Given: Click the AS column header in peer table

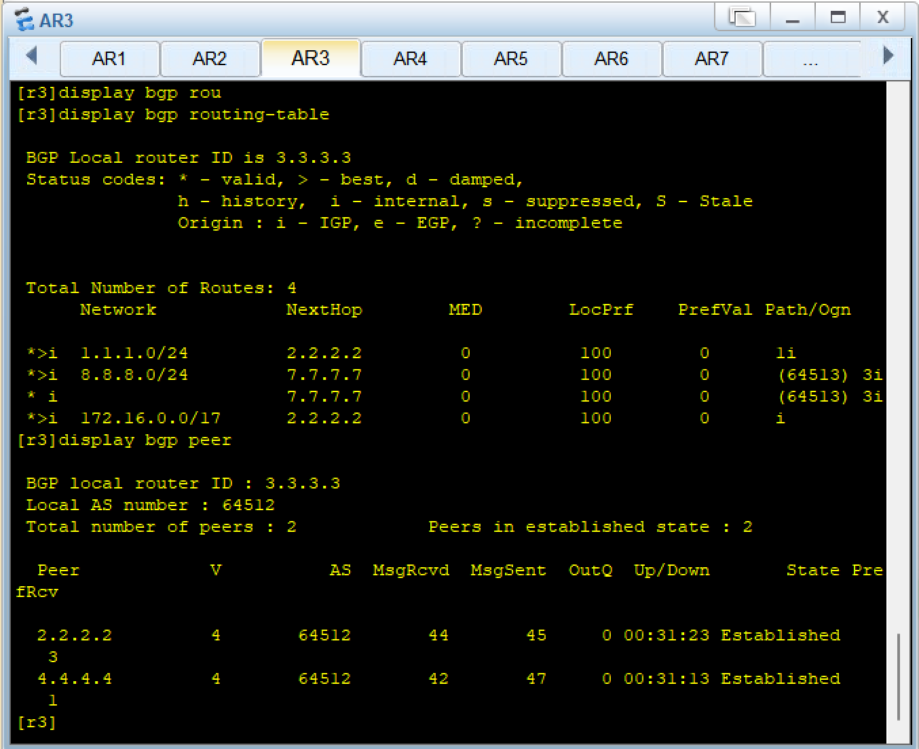Looking at the screenshot, I should [x=341, y=570].
